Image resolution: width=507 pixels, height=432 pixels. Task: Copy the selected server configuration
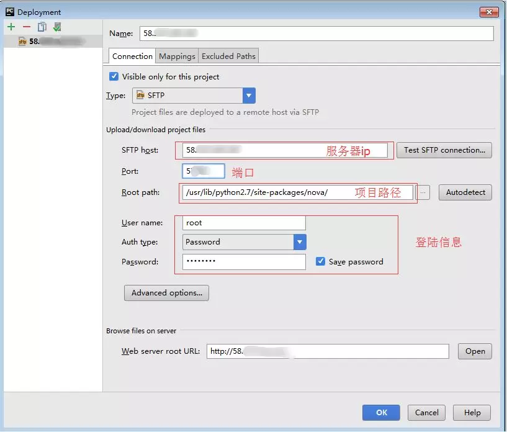[x=42, y=27]
